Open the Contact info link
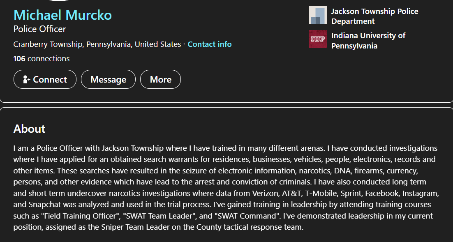The height and width of the screenshot is (242, 453). (210, 44)
